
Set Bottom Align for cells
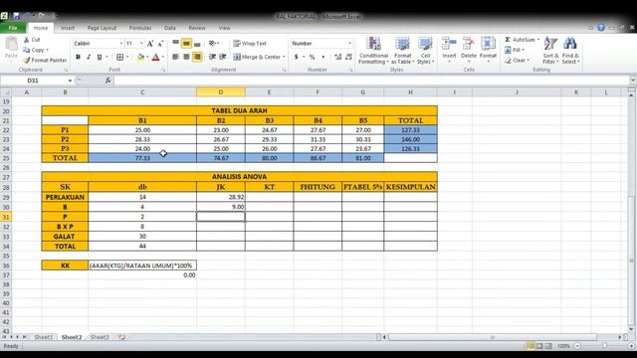(x=197, y=44)
